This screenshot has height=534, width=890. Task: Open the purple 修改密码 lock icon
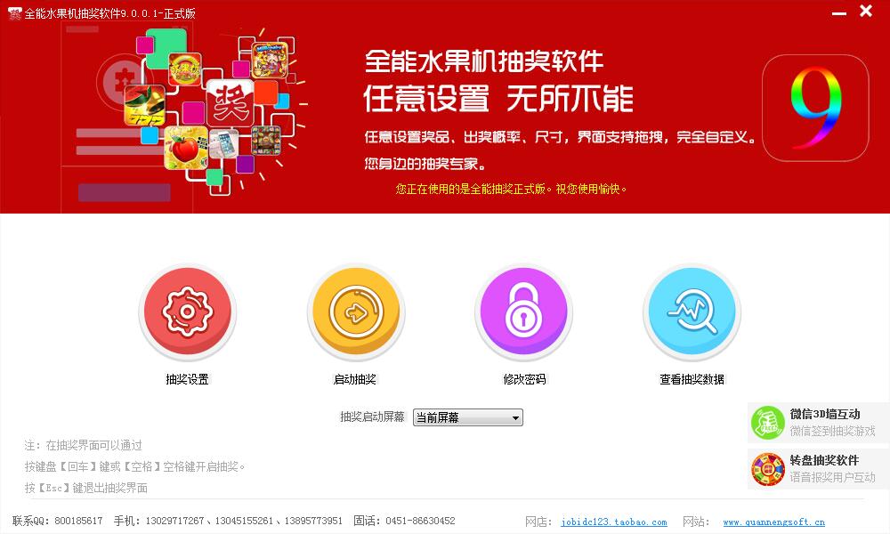tap(523, 311)
